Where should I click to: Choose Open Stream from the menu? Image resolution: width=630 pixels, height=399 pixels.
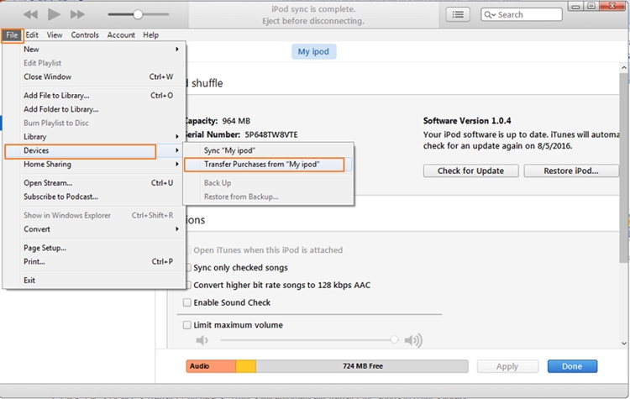pos(94,183)
